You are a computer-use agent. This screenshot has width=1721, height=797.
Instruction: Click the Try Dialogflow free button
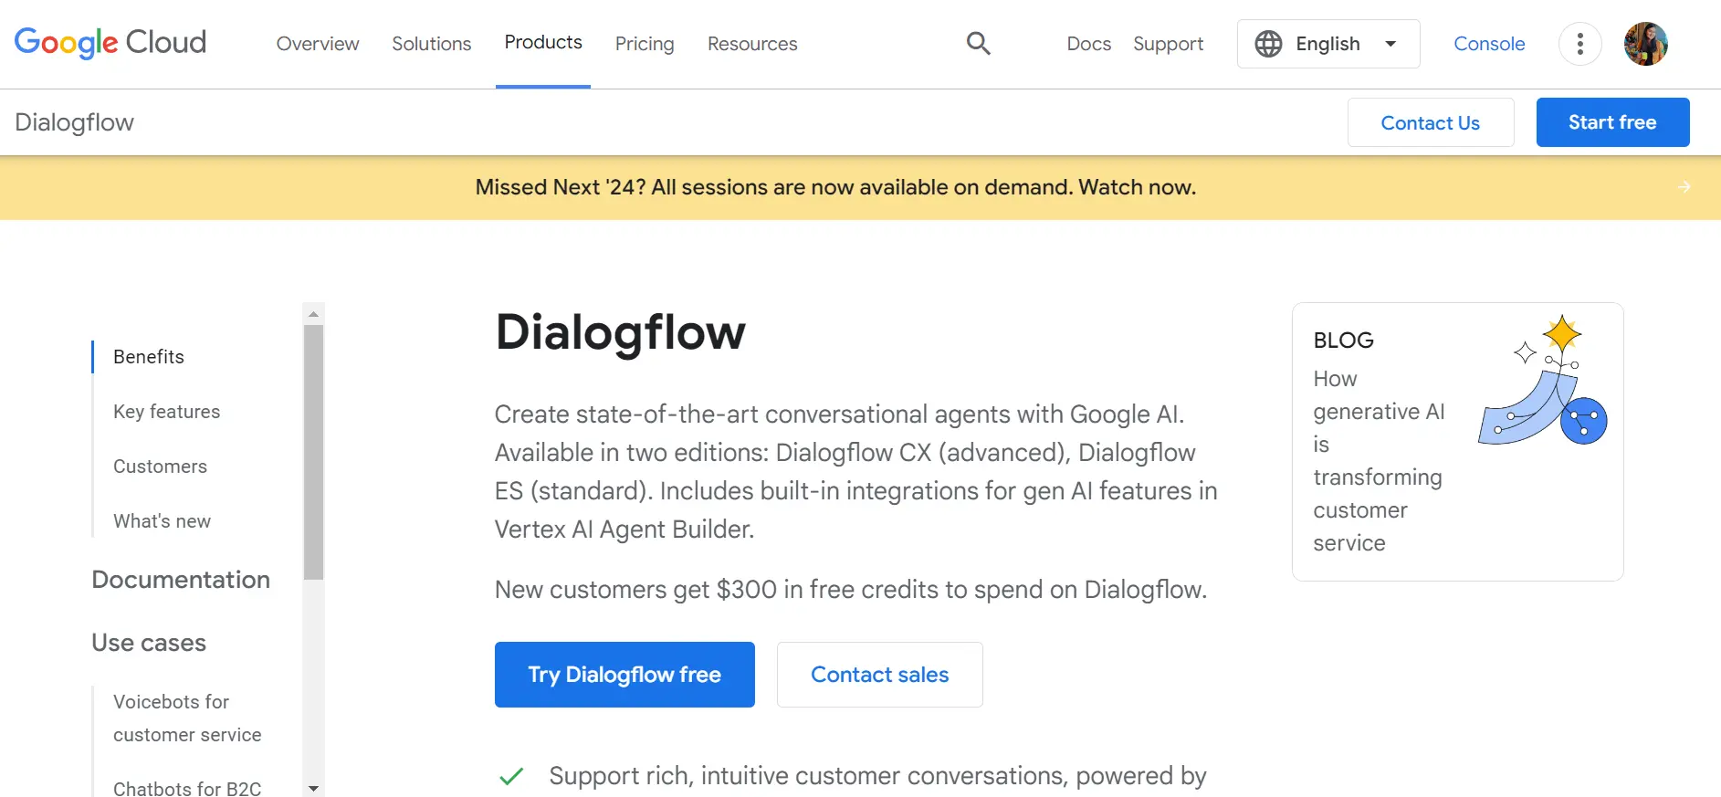coord(624,675)
